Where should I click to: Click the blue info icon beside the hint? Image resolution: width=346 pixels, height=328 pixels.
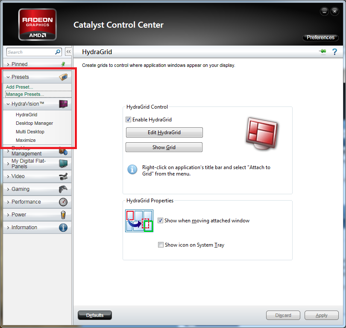click(132, 170)
